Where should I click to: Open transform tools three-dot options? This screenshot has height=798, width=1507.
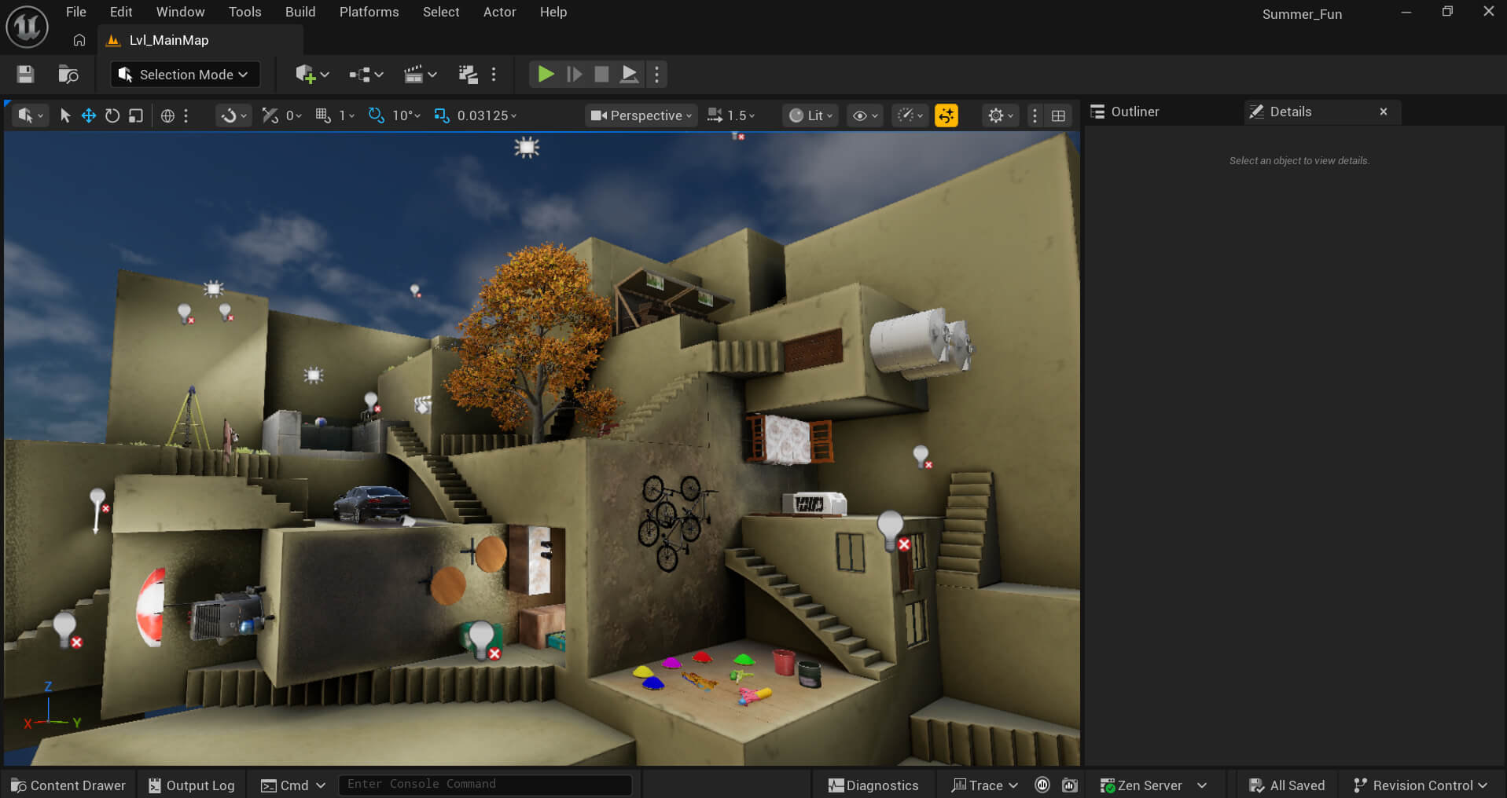186,115
